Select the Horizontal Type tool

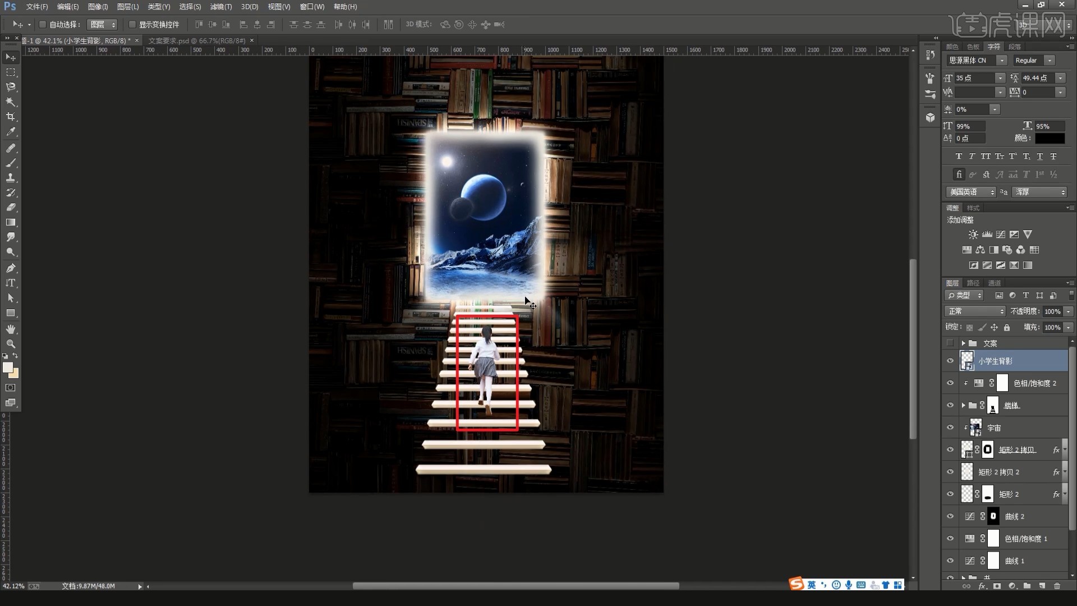tap(11, 283)
